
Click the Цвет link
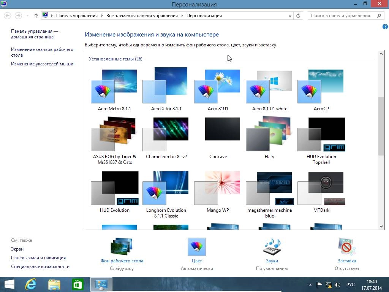(x=197, y=261)
